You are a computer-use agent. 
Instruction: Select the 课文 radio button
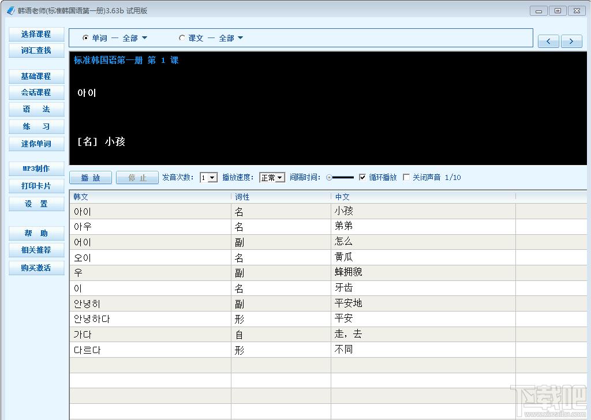[182, 37]
